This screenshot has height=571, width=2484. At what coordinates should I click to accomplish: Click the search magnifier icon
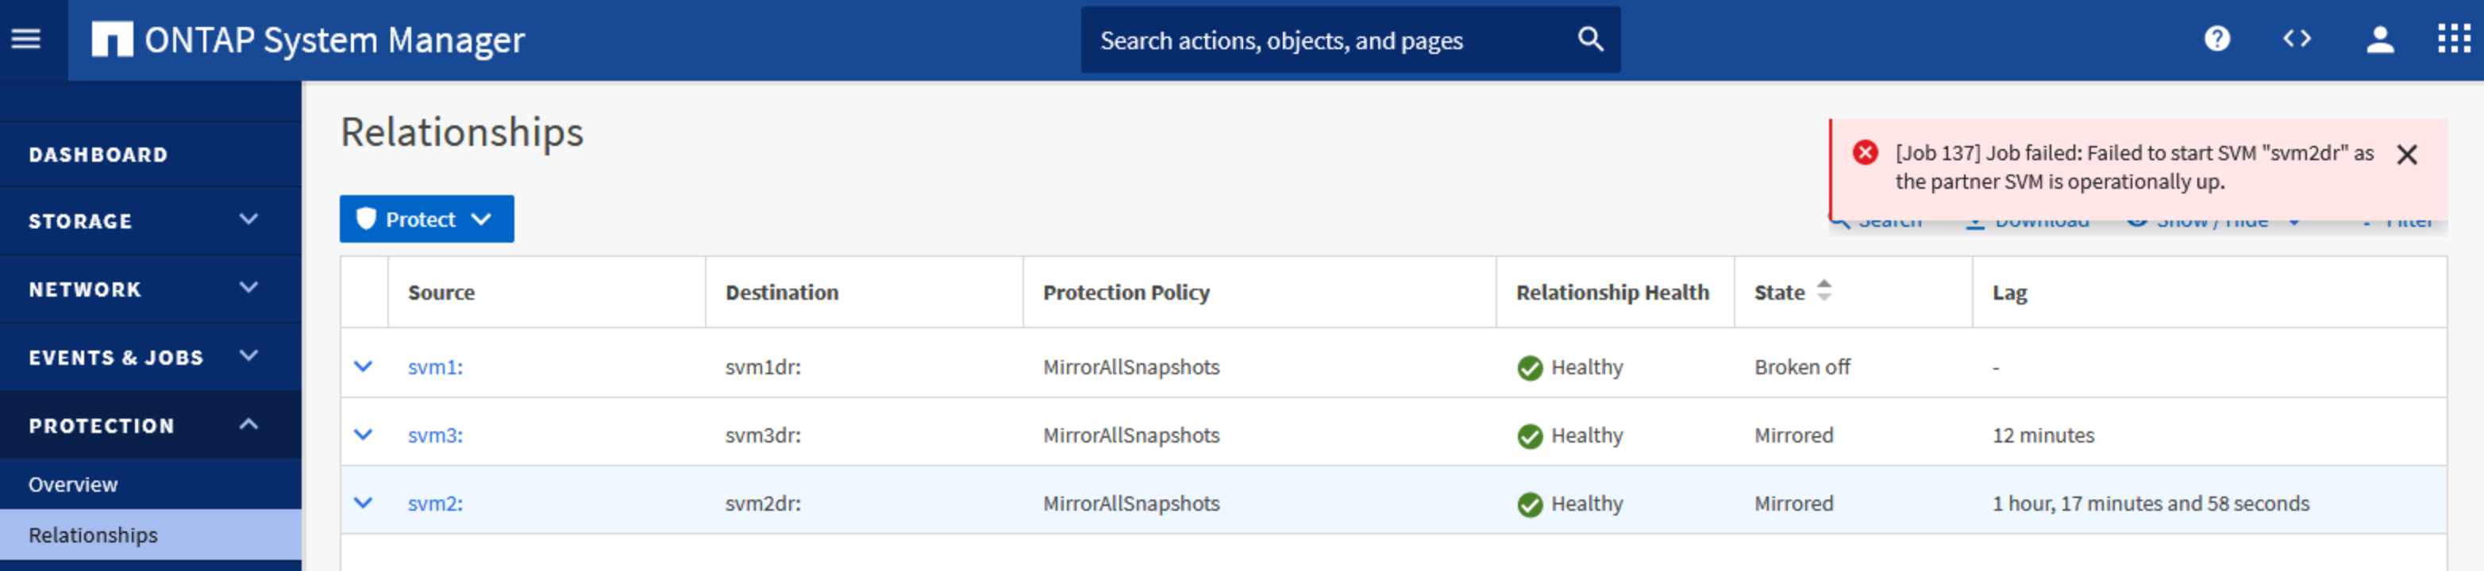click(x=1590, y=40)
